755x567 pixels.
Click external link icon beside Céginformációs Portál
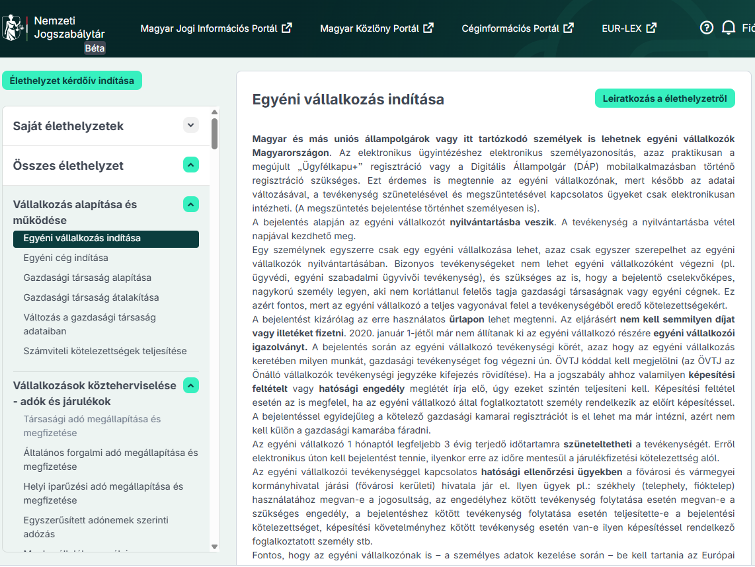coord(569,28)
